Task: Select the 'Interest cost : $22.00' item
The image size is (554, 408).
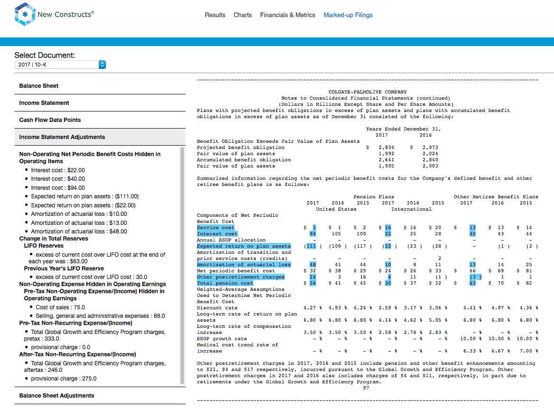Action: tap(58, 170)
